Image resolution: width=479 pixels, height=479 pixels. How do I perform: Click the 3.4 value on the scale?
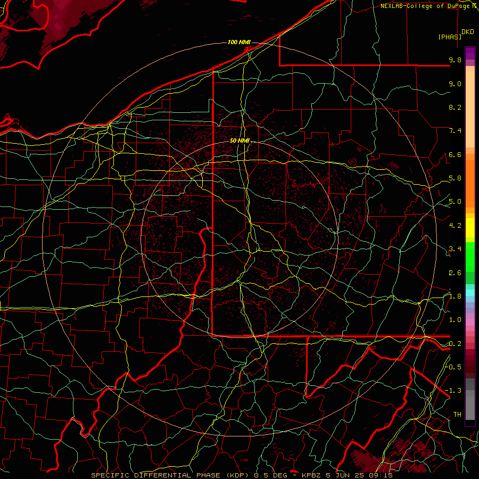[x=455, y=249]
